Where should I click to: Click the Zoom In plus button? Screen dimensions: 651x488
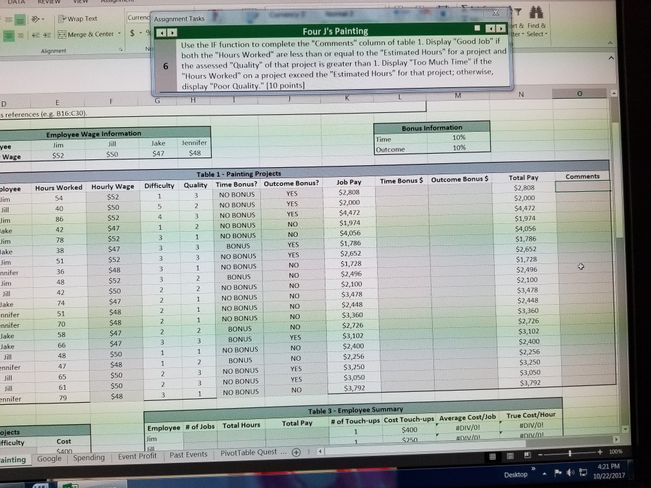pyautogui.click(x=600, y=452)
